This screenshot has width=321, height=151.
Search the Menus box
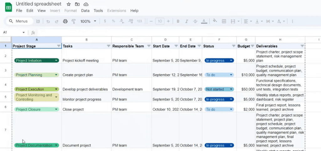point(20,21)
